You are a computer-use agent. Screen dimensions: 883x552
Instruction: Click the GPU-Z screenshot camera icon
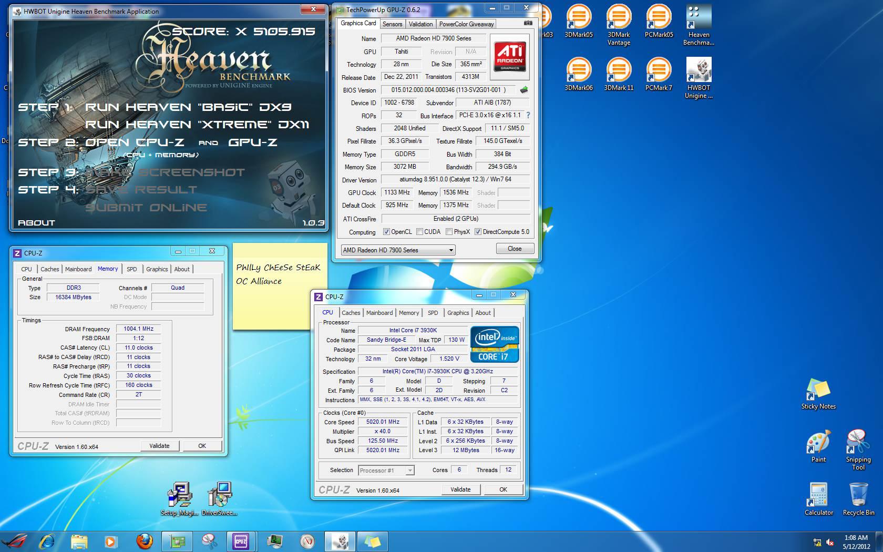pyautogui.click(x=528, y=23)
